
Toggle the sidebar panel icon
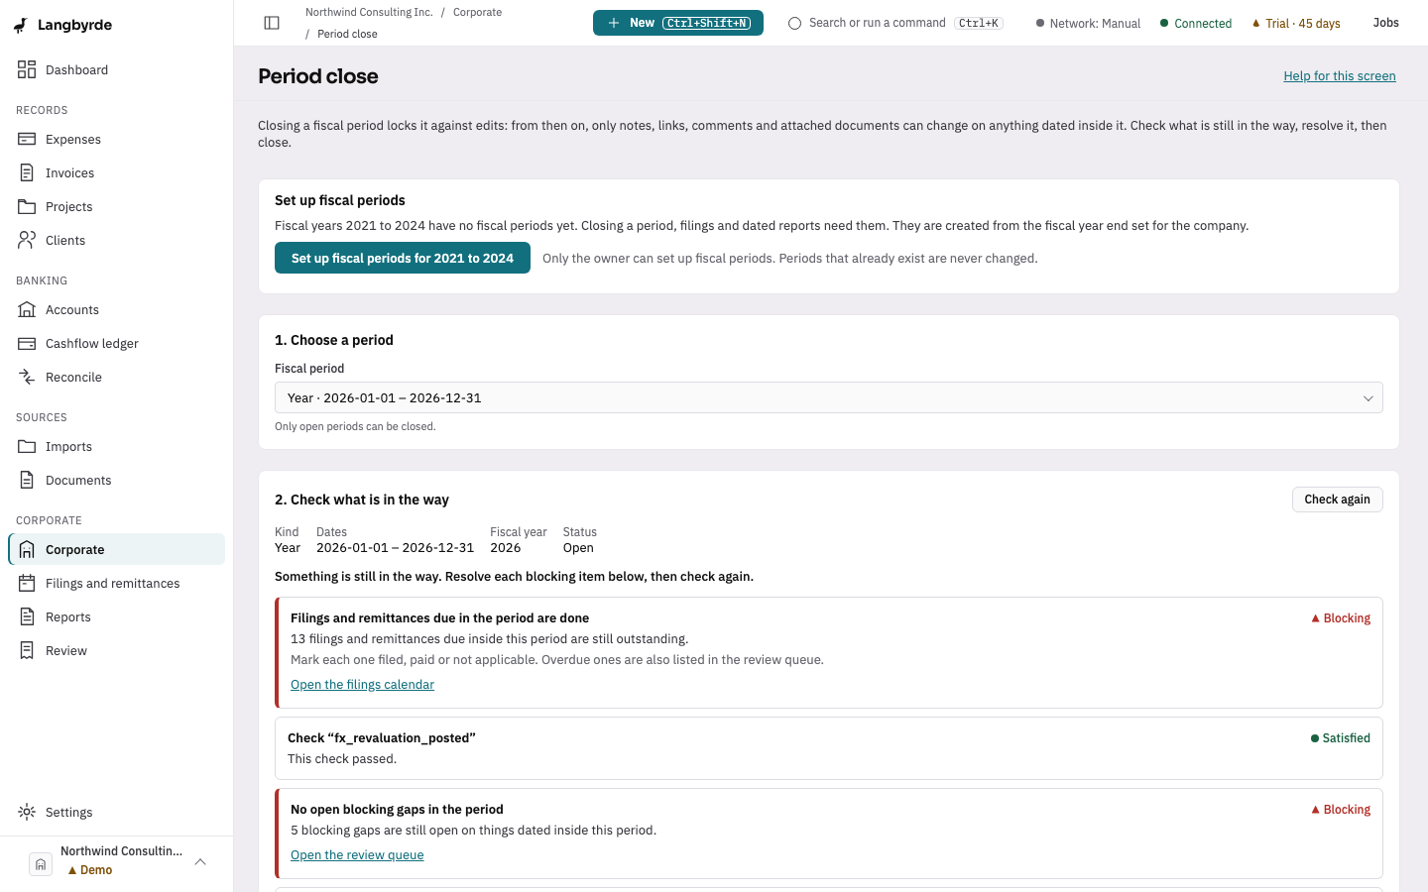(272, 23)
